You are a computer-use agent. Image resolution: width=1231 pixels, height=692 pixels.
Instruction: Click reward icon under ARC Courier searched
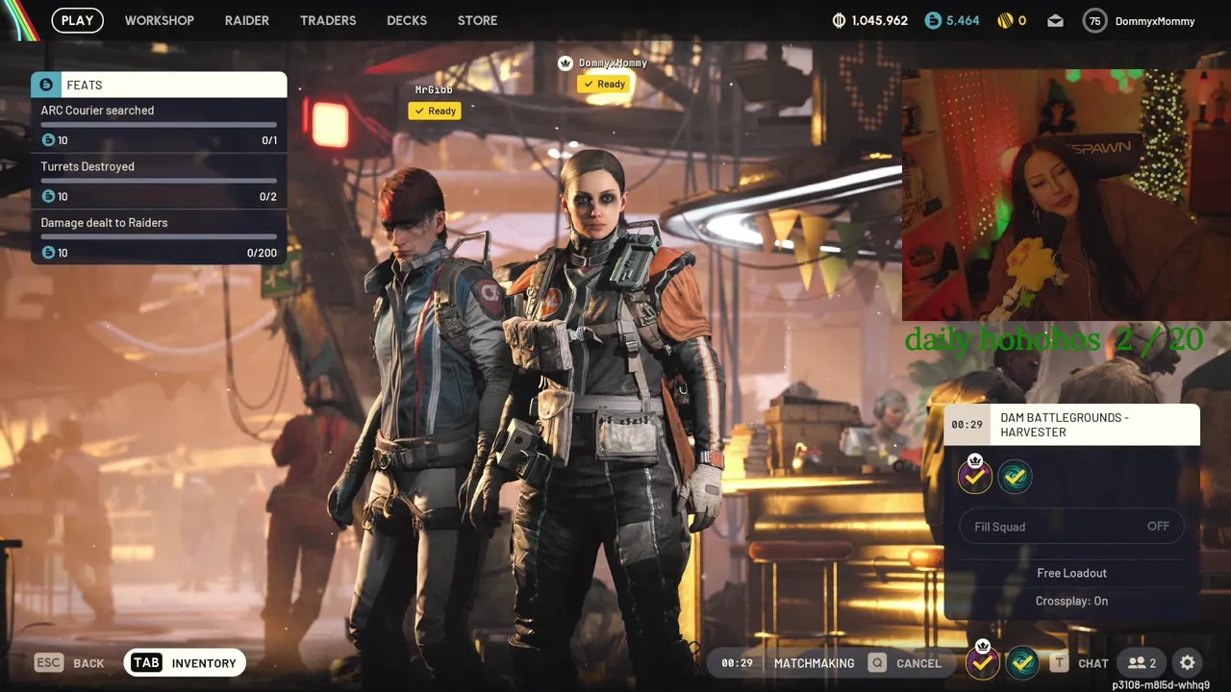click(48, 140)
